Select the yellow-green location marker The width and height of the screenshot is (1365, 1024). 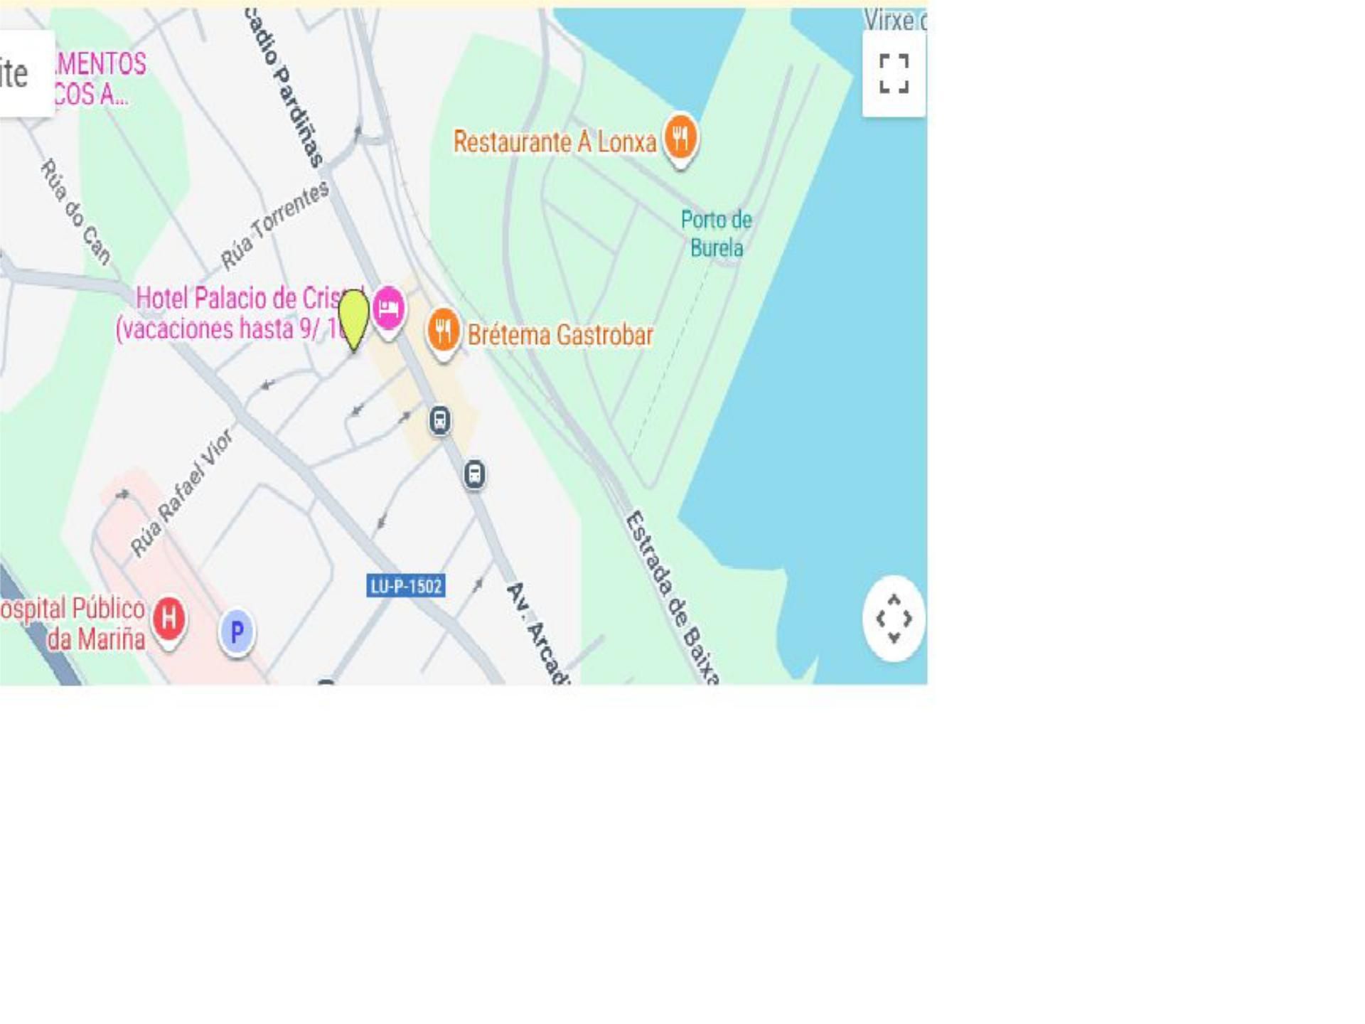[x=353, y=320]
